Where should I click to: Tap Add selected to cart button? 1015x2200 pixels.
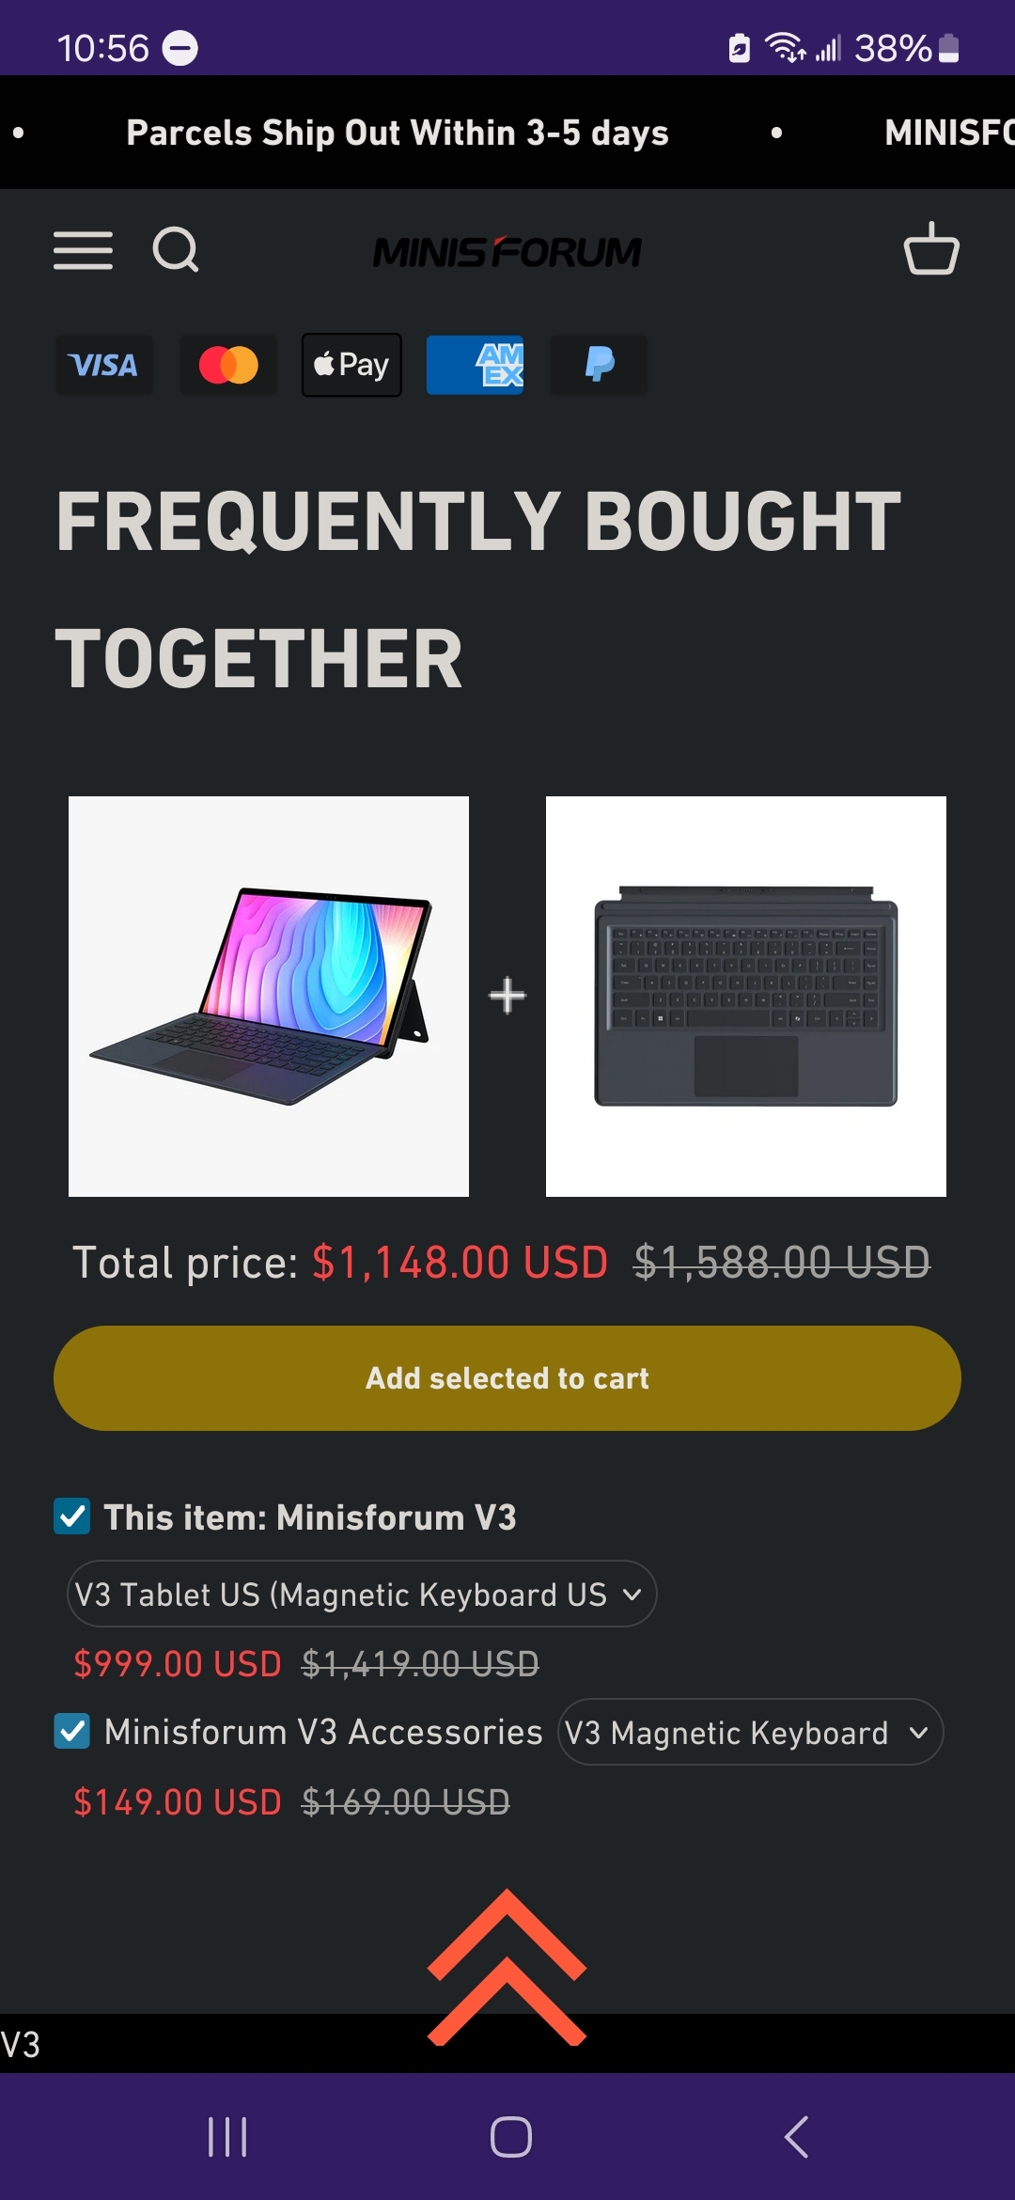coord(507,1378)
